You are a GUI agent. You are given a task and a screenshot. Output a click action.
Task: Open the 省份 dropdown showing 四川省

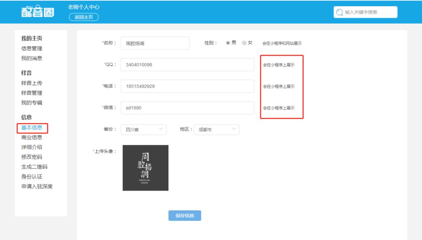point(143,130)
